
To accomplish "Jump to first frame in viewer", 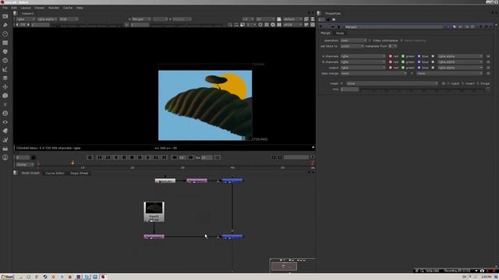I will 100,157.
